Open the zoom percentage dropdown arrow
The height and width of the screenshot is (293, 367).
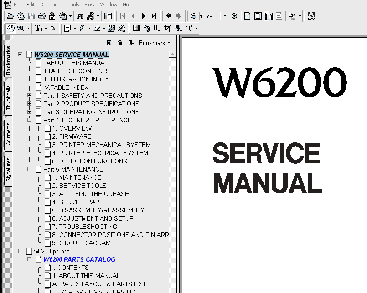(225, 16)
